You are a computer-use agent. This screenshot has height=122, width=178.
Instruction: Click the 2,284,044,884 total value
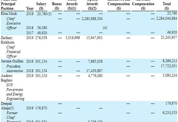point(167,18)
